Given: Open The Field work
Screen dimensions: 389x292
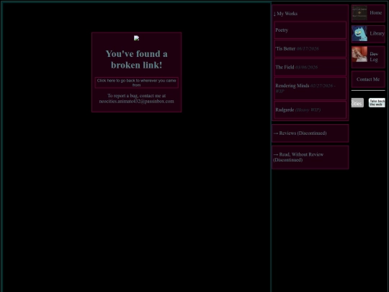Looking at the screenshot, I should point(310,67).
